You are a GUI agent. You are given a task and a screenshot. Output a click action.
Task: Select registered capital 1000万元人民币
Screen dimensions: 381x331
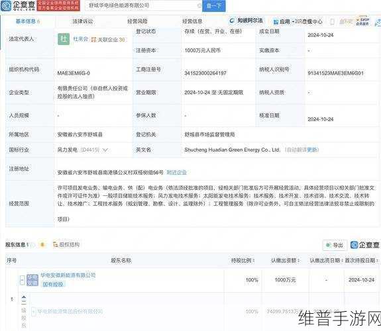(x=203, y=50)
